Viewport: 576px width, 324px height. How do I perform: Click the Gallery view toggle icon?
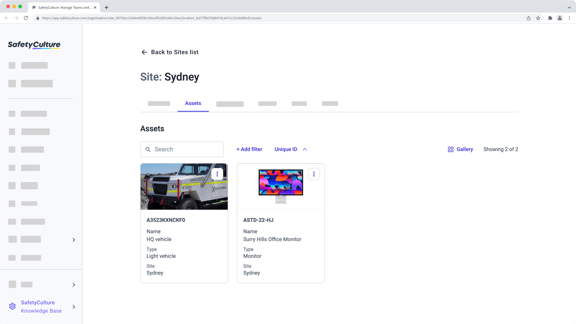pyautogui.click(x=450, y=149)
